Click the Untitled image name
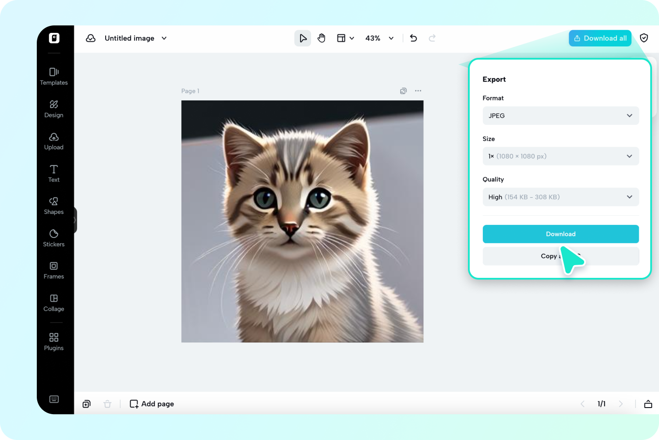This screenshot has width=659, height=440. click(x=129, y=38)
